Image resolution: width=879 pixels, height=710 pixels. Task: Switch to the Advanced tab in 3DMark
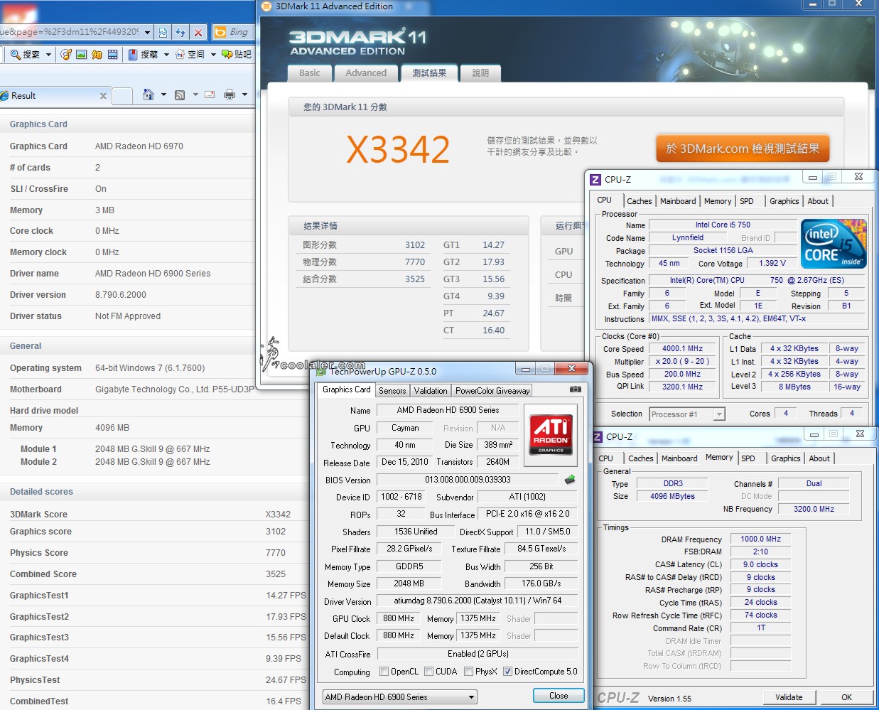[366, 73]
